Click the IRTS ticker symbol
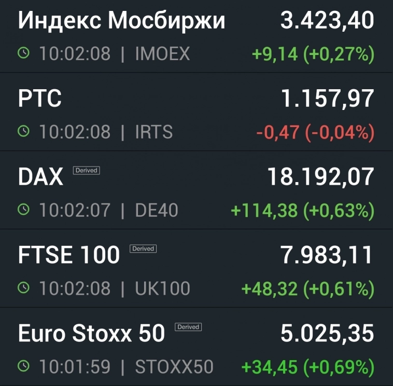Screen dimensions: 393x386 pyautogui.click(x=153, y=132)
